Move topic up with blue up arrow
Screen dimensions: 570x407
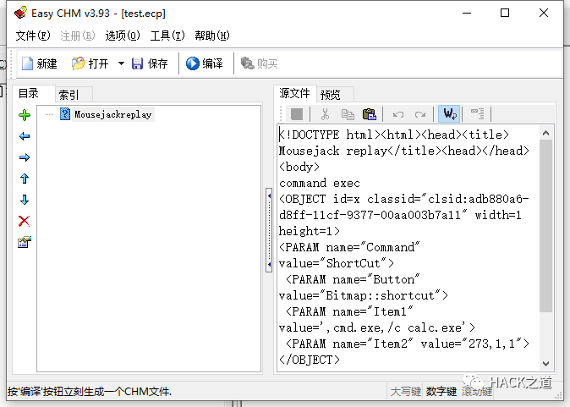point(25,179)
